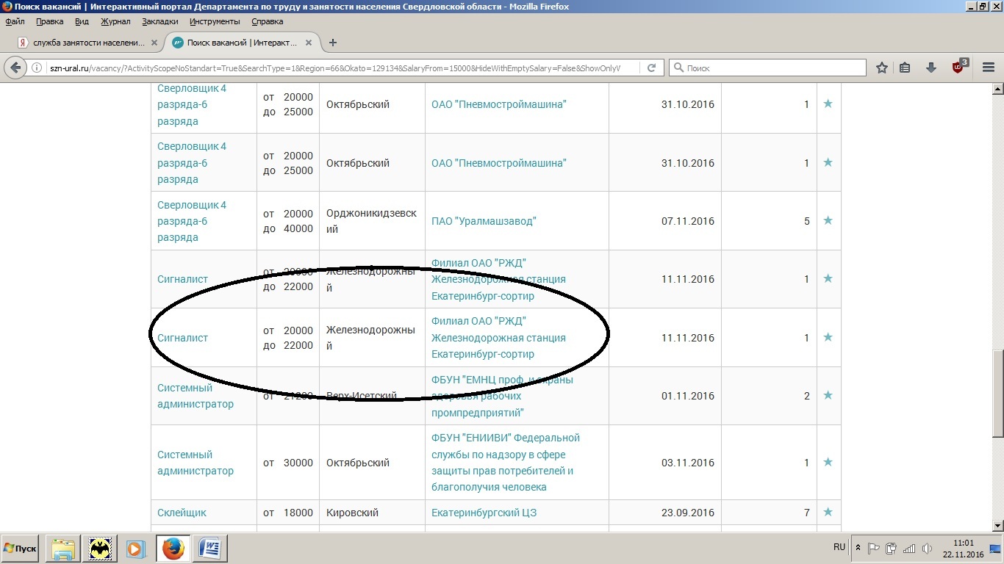1004x564 pixels.
Task: Star the ФБУН ЕМНЦ system administrator vacancy
Action: coord(828,395)
